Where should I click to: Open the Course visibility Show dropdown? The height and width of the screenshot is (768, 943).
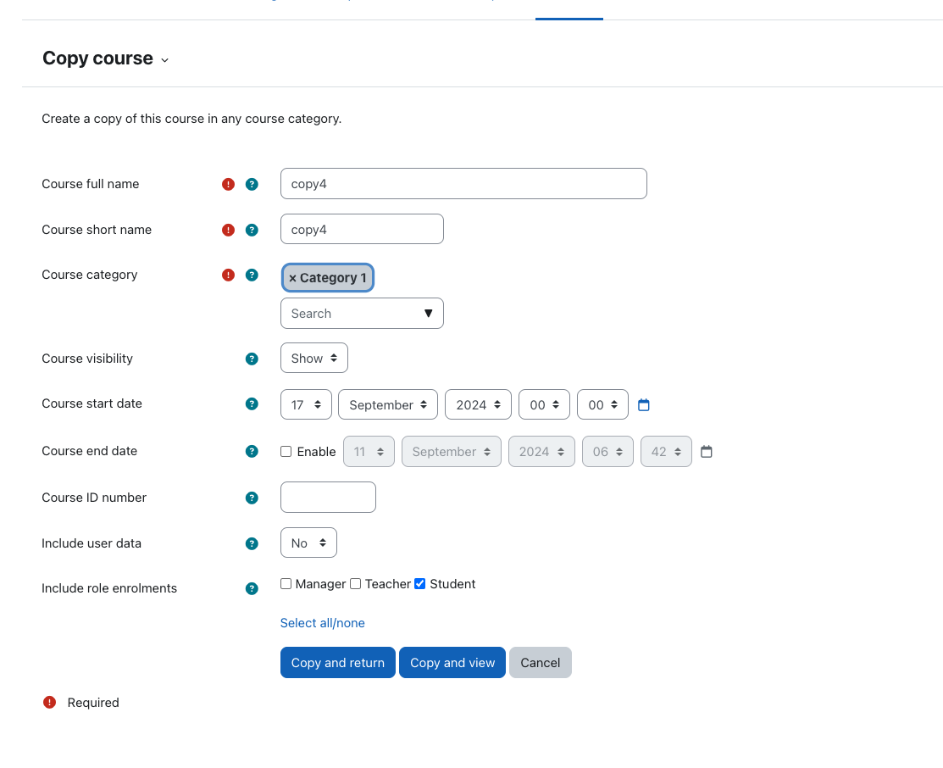pyautogui.click(x=314, y=358)
